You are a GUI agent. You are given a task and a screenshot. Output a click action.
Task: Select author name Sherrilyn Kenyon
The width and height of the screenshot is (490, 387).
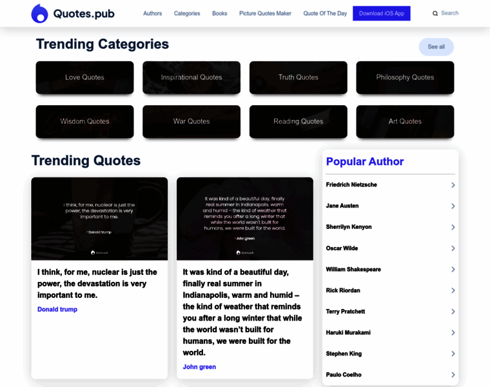[x=349, y=227]
